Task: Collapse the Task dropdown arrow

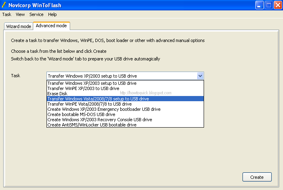Action: click(200, 76)
